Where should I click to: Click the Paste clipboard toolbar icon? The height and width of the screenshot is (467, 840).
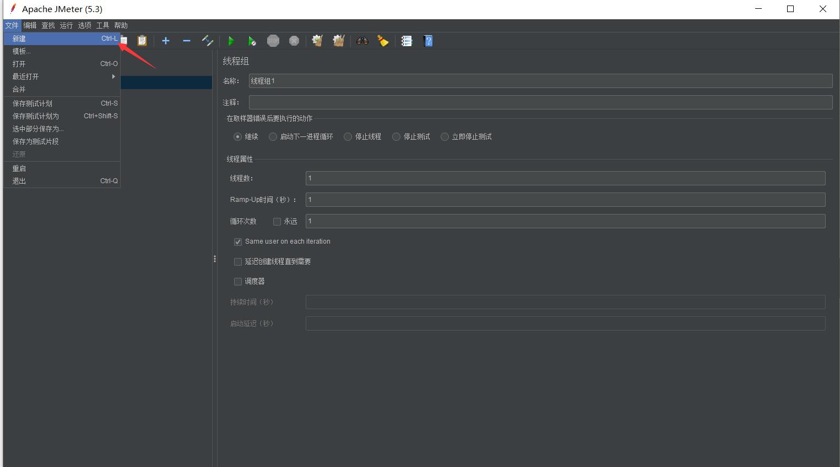[x=142, y=41]
